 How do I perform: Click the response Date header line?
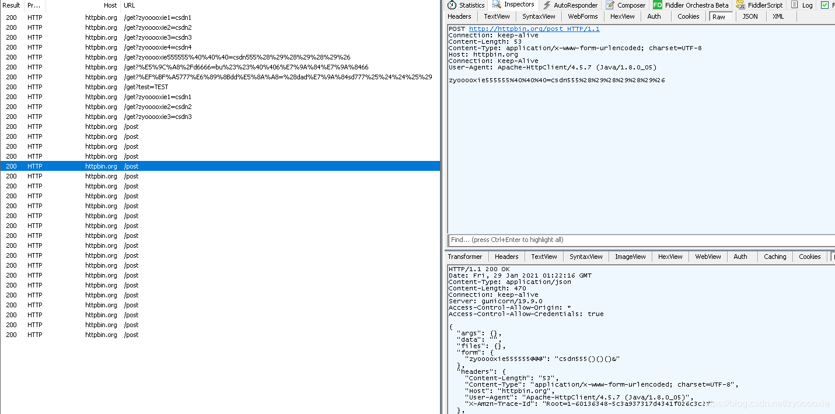[x=520, y=275]
